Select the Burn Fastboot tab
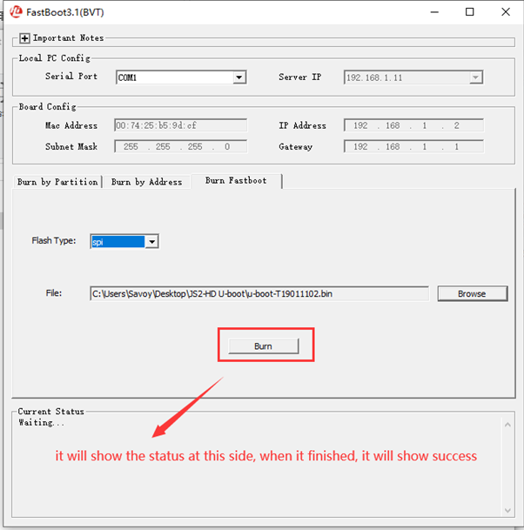Viewport: 524px width, 530px height. point(236,181)
